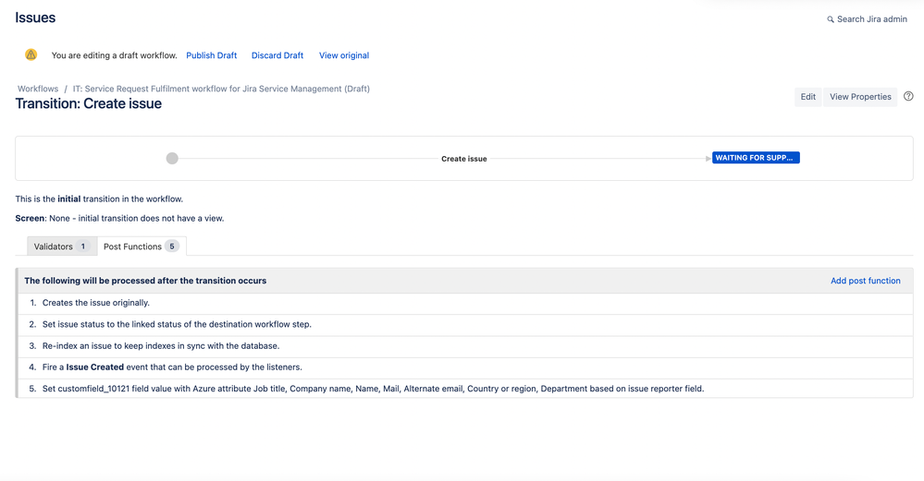This screenshot has width=924, height=481.
Task: Click the Edit button
Action: coord(807,96)
